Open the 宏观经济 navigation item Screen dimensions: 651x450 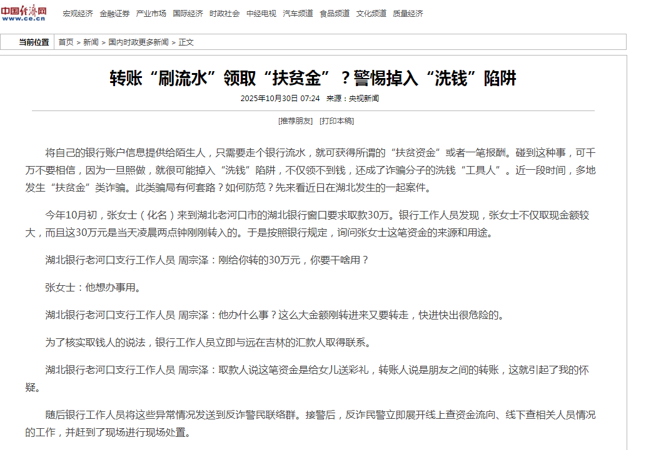pos(78,14)
